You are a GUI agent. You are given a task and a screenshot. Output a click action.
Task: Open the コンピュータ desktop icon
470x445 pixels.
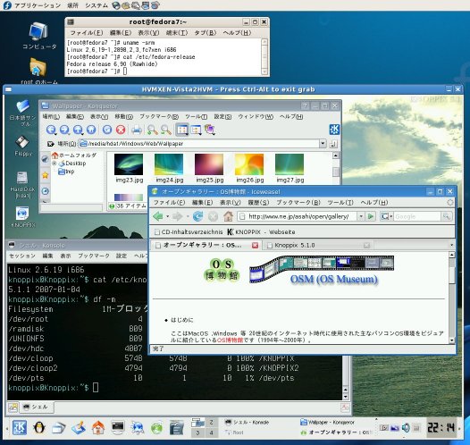39,36
